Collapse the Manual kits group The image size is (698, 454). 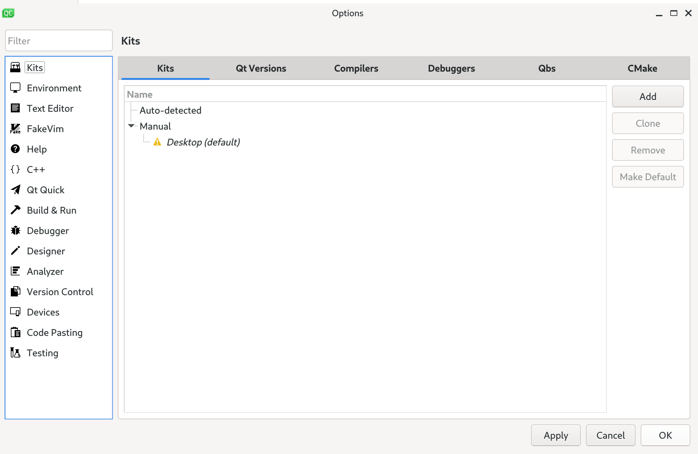click(131, 126)
